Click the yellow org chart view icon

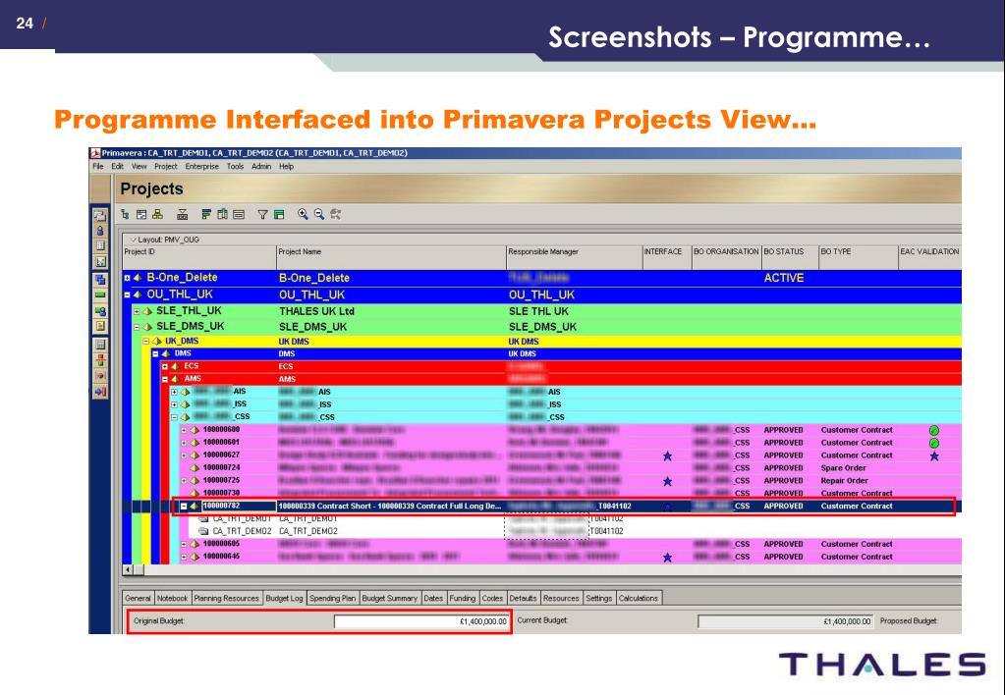click(157, 215)
